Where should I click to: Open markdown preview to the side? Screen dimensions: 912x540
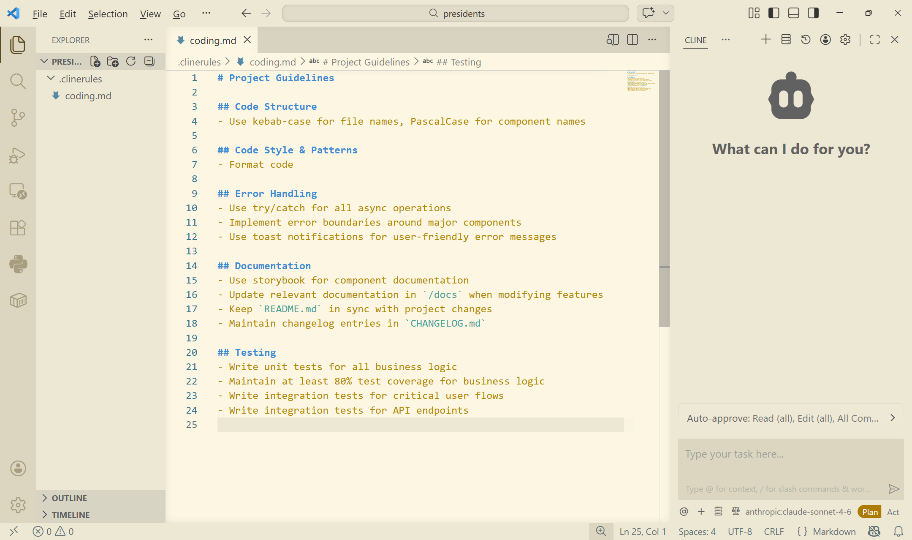[612, 40]
